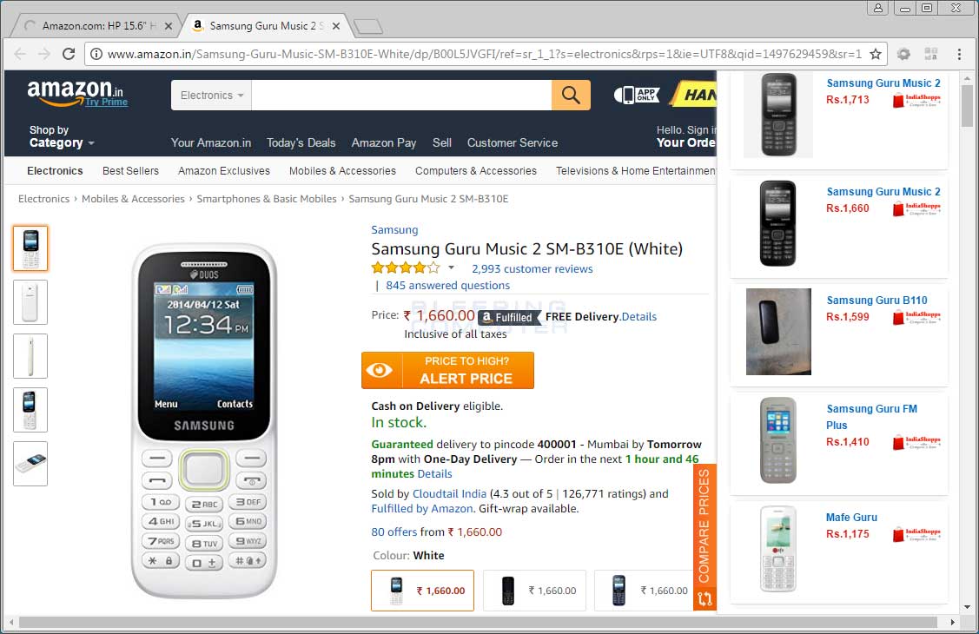Click the eye icon on Alert Price
The width and height of the screenshot is (979, 634).
(x=379, y=371)
